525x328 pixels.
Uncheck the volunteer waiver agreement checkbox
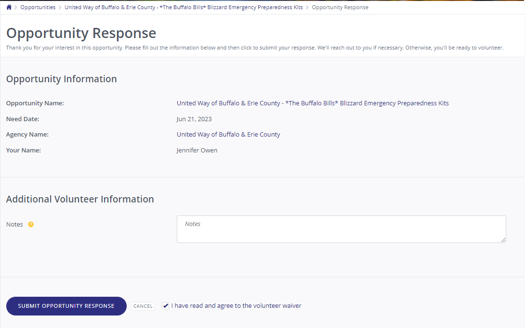165,305
